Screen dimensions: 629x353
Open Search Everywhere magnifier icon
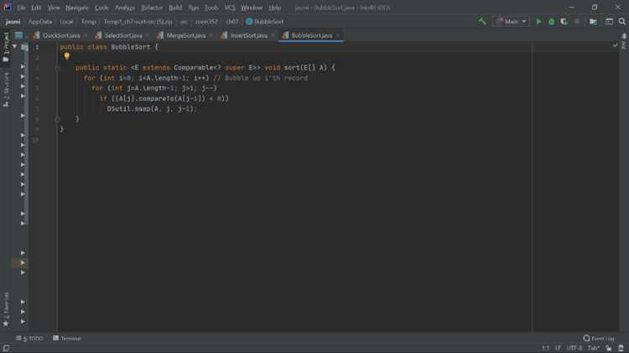tap(621, 21)
